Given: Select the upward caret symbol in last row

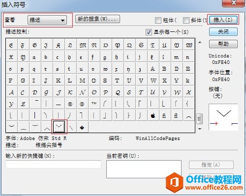Looking at the screenshot, I should [x=47, y=127].
